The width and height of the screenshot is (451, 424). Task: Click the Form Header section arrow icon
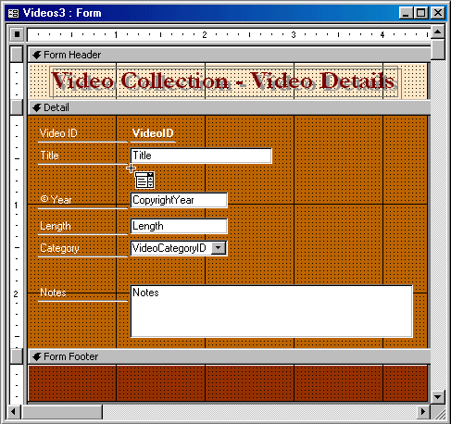37,55
